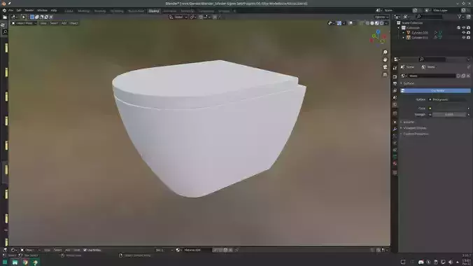Open the Material properties tab

[395, 164]
